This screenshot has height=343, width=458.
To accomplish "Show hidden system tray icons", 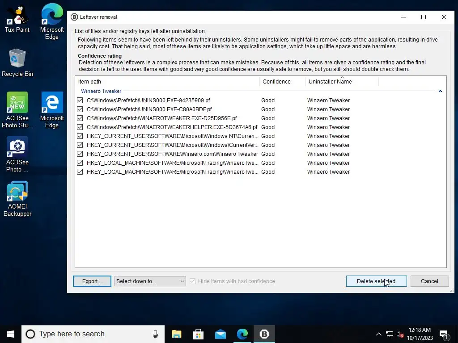I will 378,334.
